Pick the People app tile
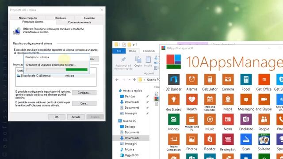 tap(264, 119)
